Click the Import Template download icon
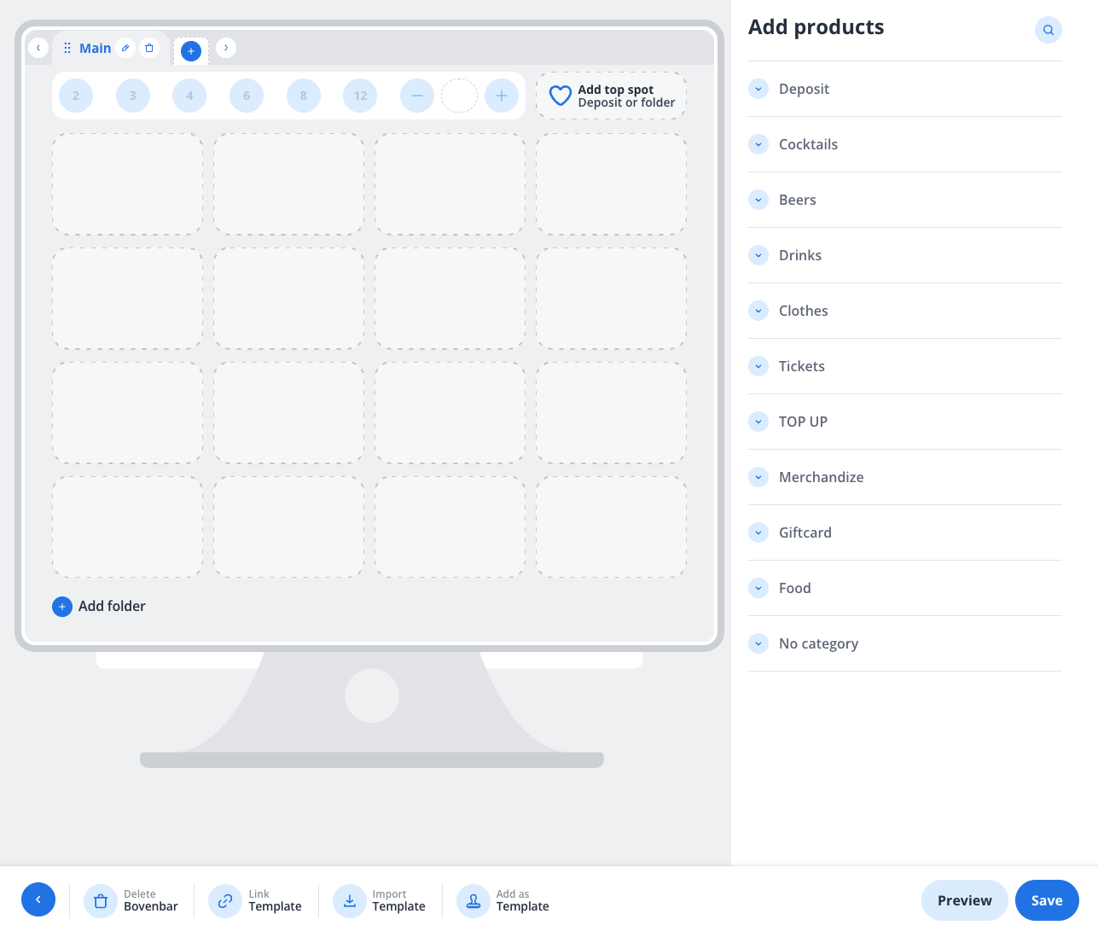The width and height of the screenshot is (1098, 931). tap(349, 900)
